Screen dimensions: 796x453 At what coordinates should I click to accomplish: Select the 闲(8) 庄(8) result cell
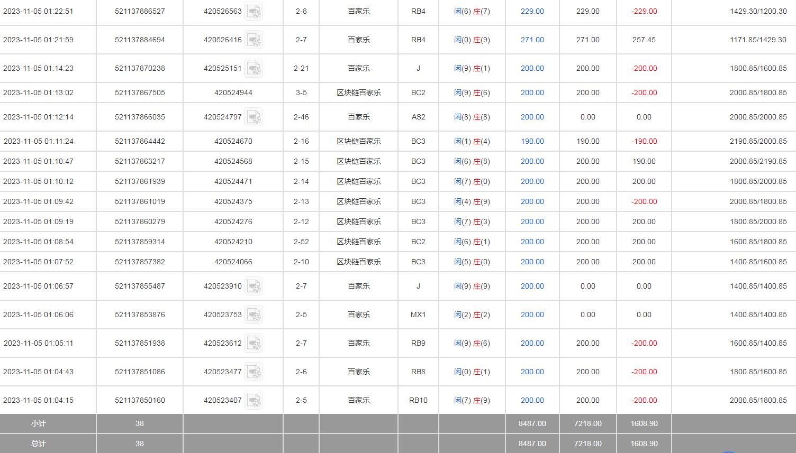(472, 117)
